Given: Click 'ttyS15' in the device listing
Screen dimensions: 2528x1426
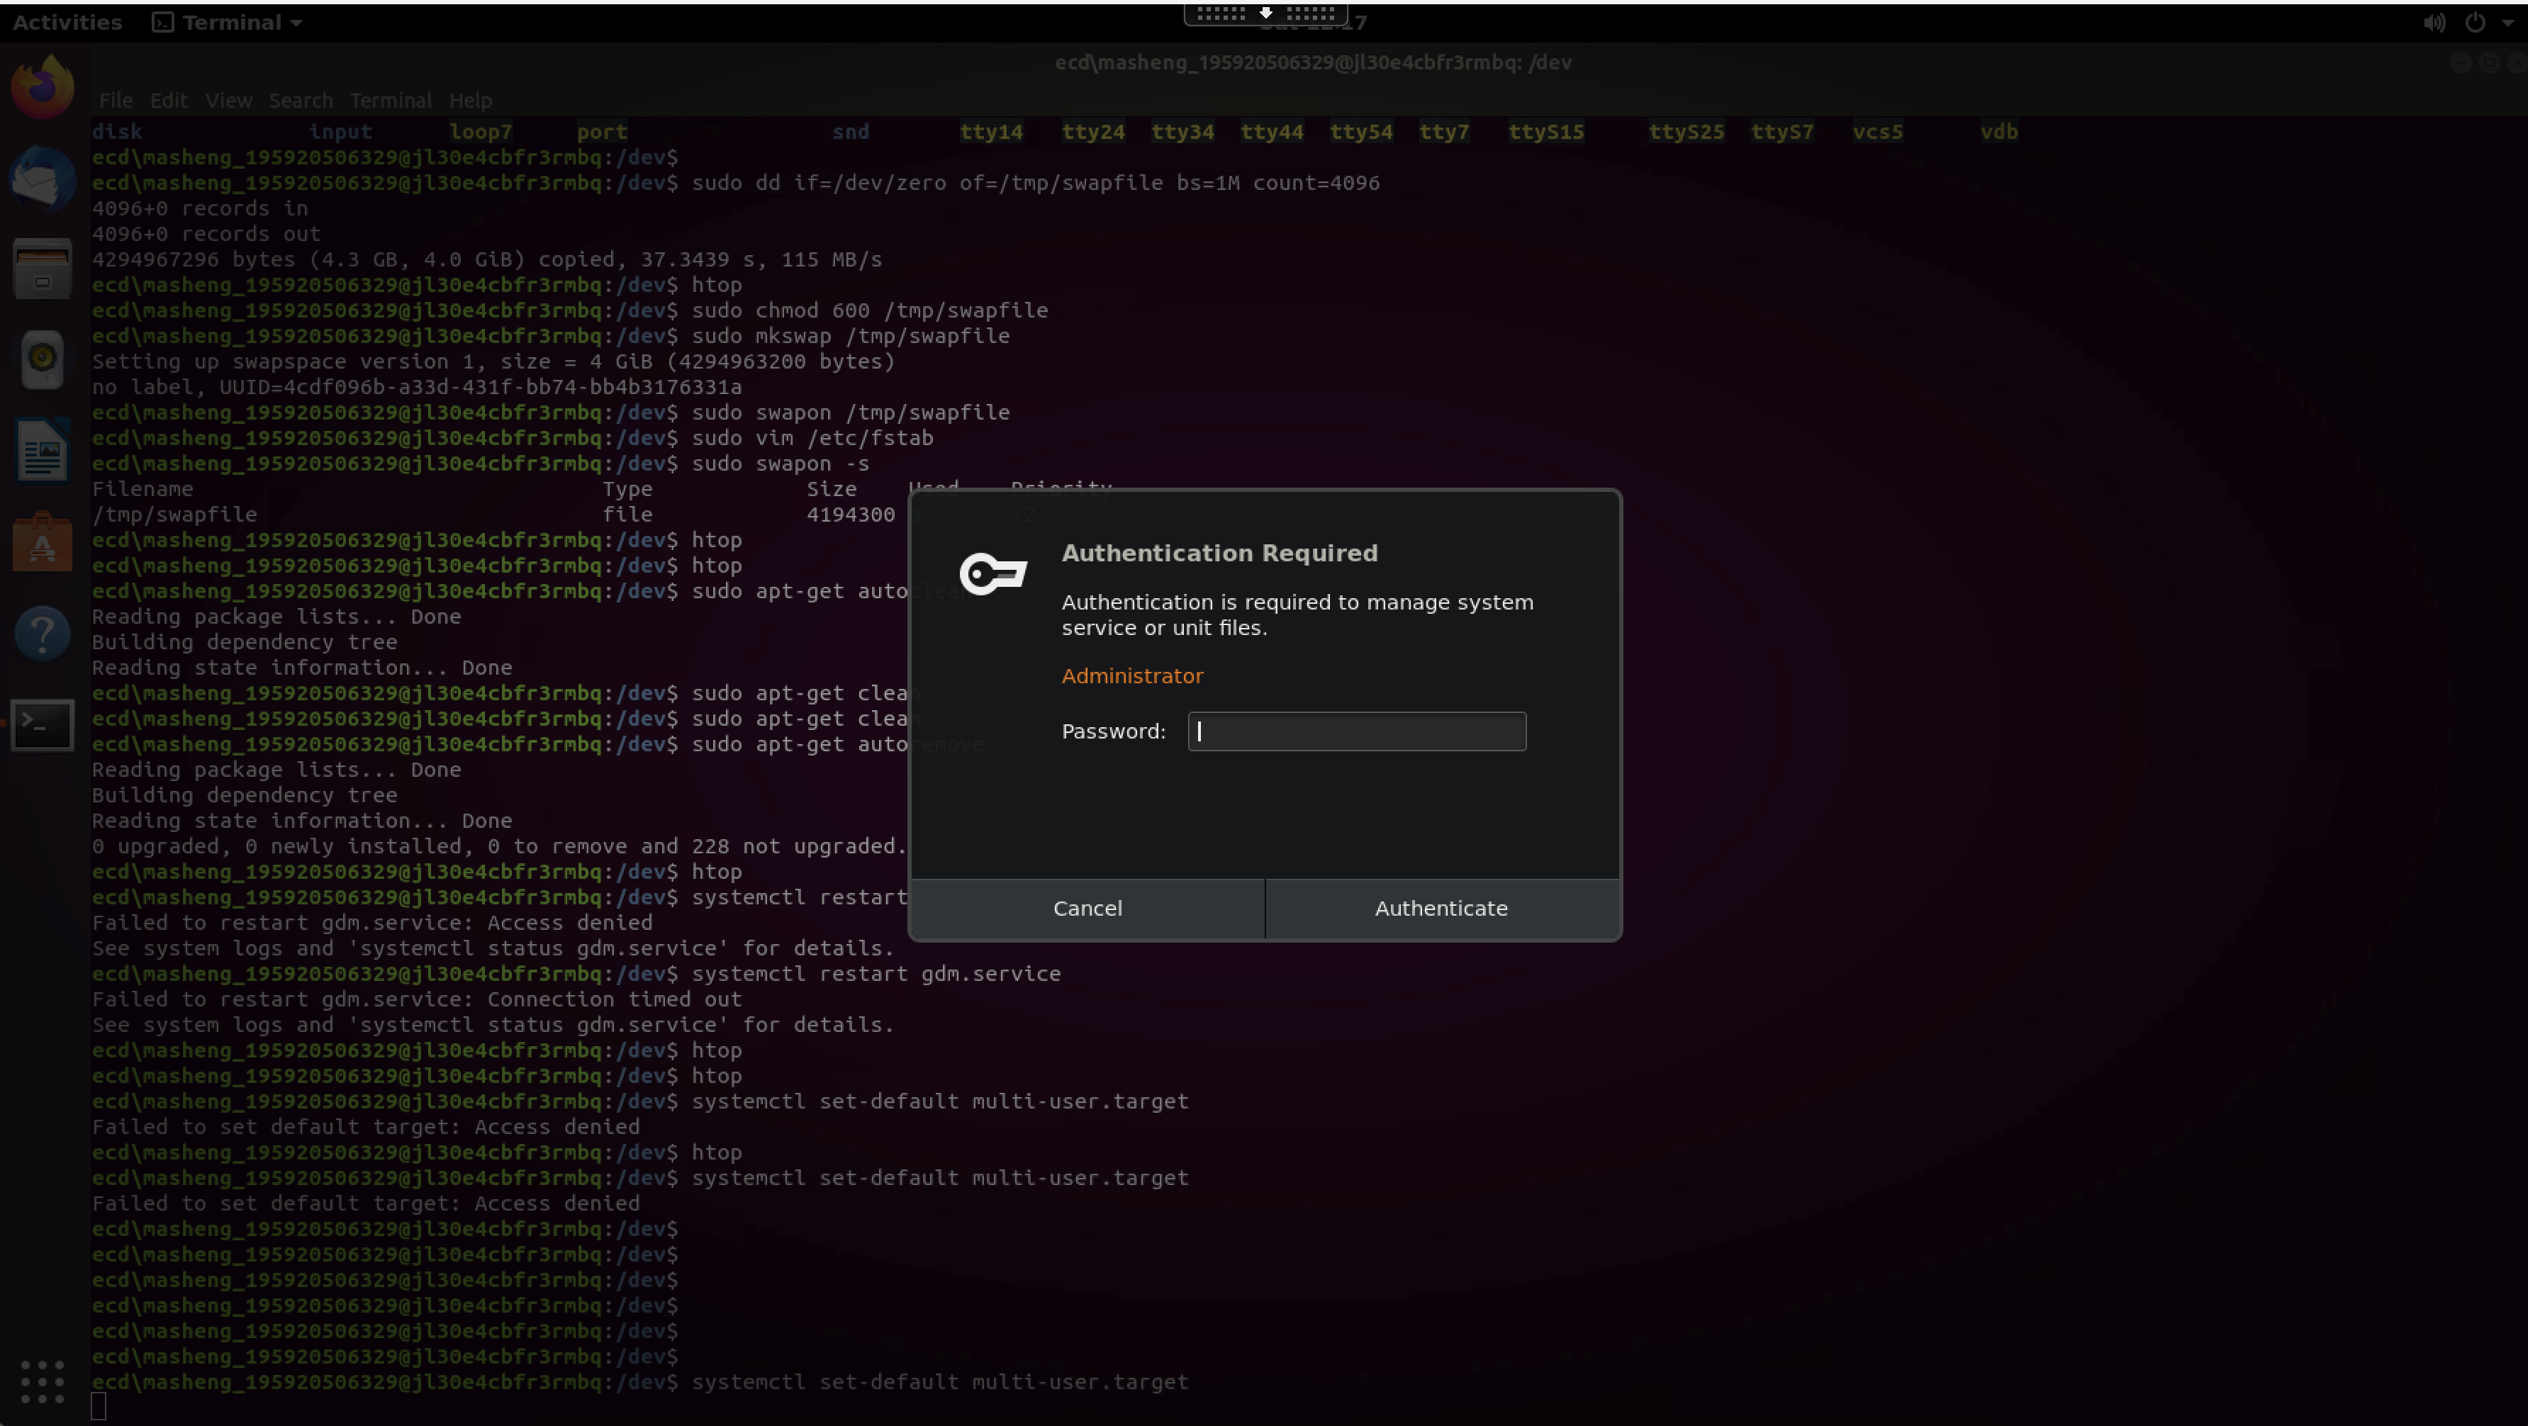Looking at the screenshot, I should click(1545, 132).
